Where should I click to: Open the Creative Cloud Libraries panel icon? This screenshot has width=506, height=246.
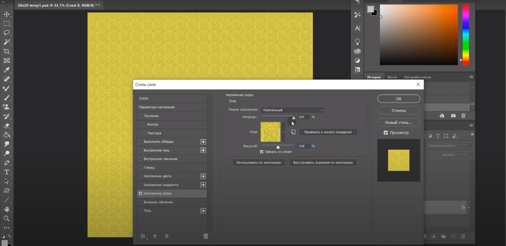(357, 51)
